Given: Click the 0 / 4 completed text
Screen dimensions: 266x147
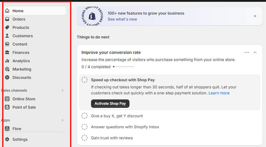Looking at the screenshot, I should point(96,67).
